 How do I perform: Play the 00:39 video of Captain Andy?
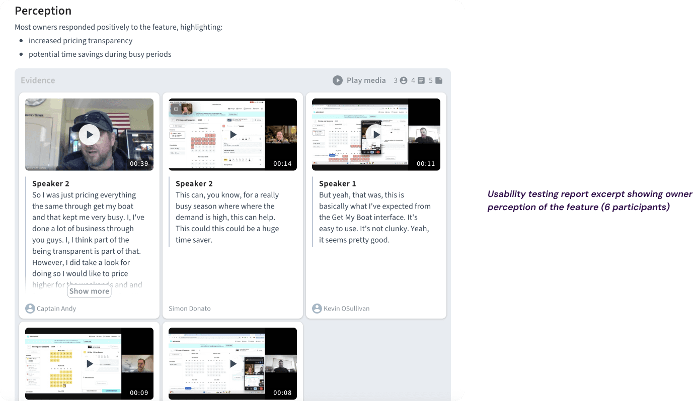90,135
